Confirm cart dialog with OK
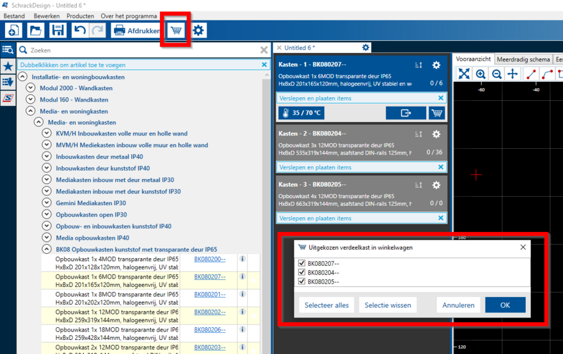 [x=505, y=305]
